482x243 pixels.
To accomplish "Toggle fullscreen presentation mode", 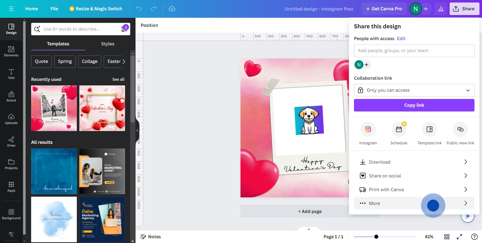I will click(459, 237).
